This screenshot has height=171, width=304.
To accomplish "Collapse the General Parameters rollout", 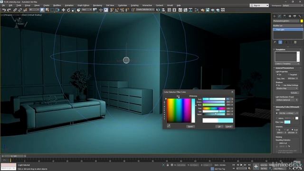I will 285,68.
